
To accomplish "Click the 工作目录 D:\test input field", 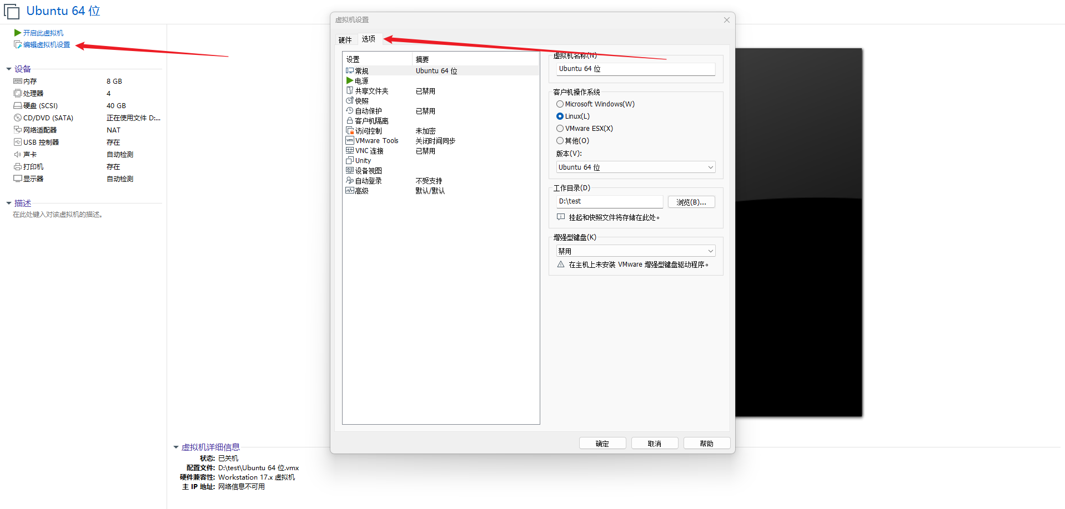I will 610,201.
